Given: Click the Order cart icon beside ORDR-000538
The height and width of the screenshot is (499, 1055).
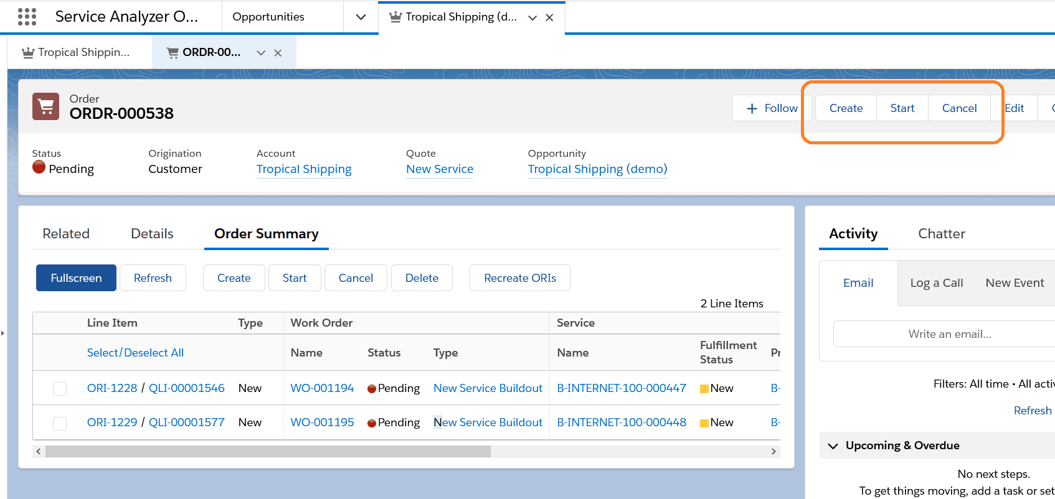Looking at the screenshot, I should pos(45,106).
